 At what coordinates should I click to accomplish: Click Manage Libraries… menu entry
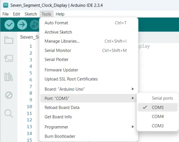click(88, 41)
